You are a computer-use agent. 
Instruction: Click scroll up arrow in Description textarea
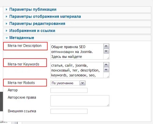coord(106,46)
